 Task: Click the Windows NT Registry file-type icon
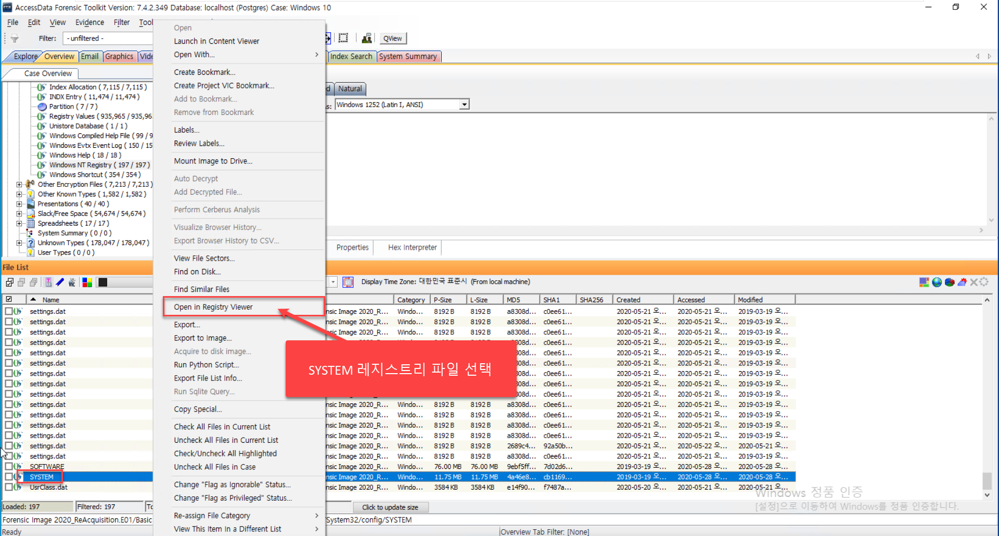click(x=42, y=165)
